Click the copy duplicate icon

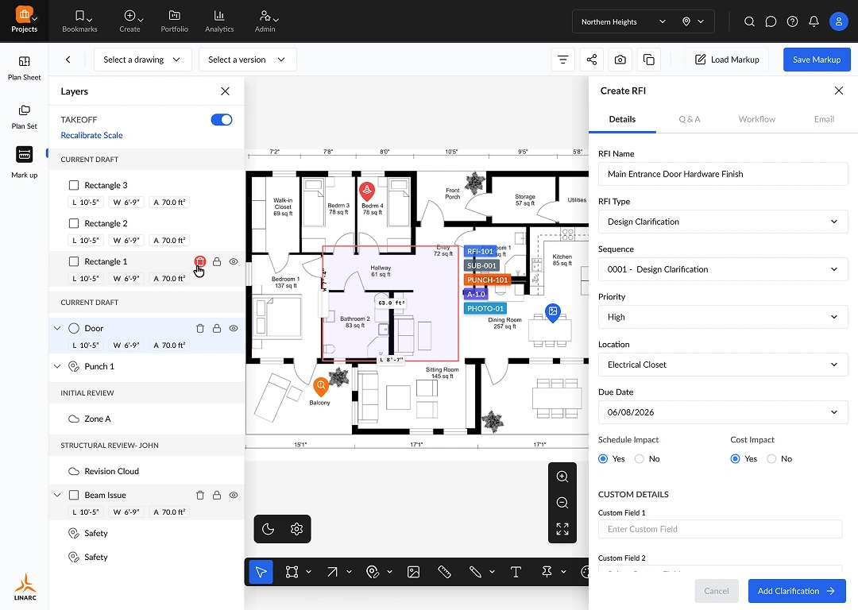[x=649, y=60]
